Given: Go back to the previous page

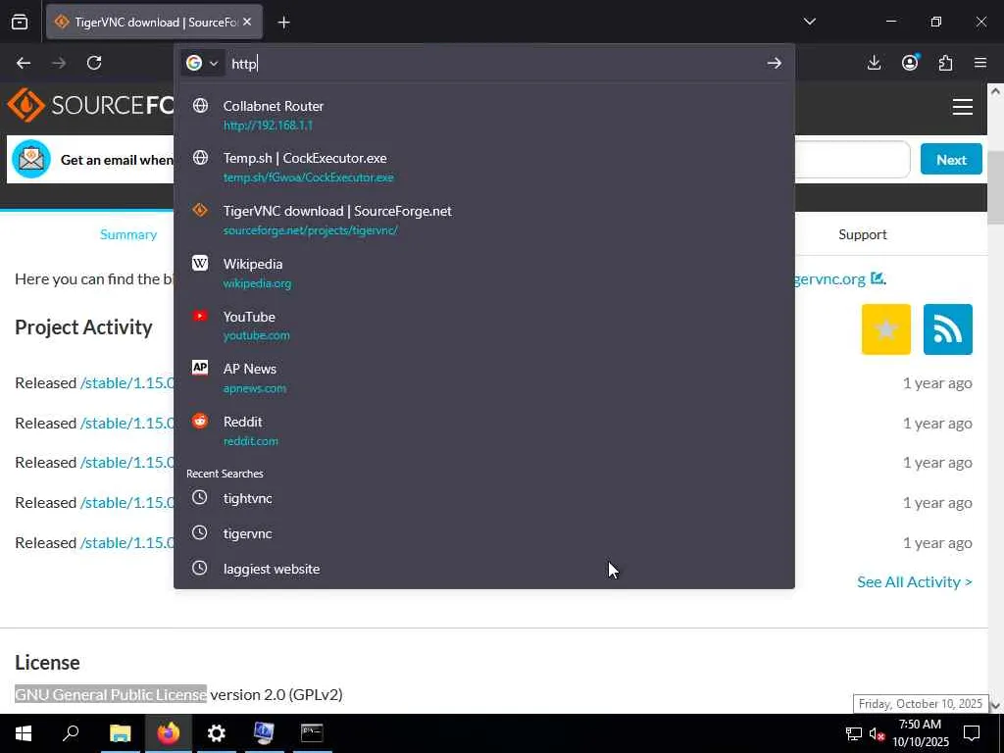Looking at the screenshot, I should (24, 63).
